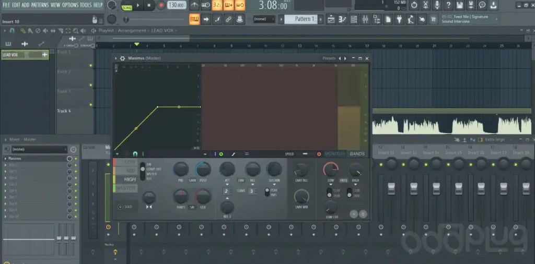
Task: Toggle LOW crossover 12dB/24dB switch
Action: pyautogui.click(x=329, y=193)
